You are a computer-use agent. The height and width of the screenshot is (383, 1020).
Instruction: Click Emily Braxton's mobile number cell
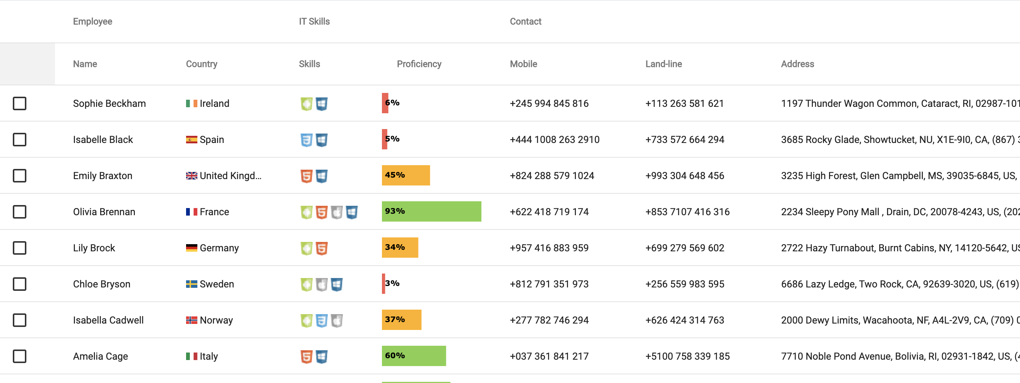[x=551, y=176]
